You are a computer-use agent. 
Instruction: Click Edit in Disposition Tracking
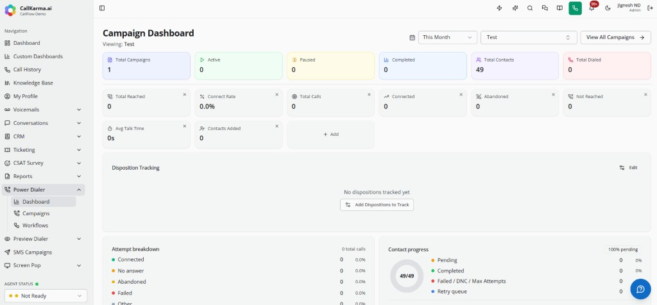(x=629, y=167)
